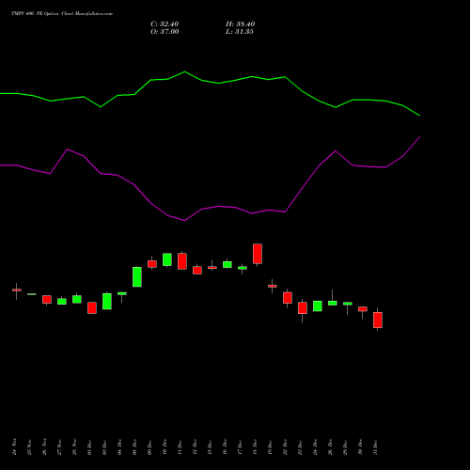Click the last red candle above 31 Dec
The height and width of the screenshot is (470, 470).
coord(378,320)
